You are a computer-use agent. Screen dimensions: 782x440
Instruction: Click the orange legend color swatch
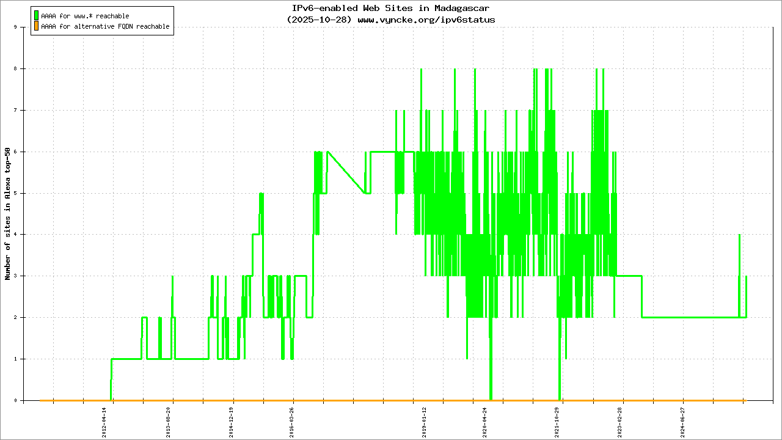[x=36, y=26]
